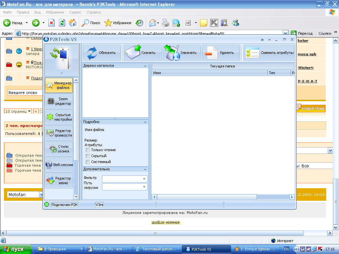Collapse the Подробно panel
The height and width of the screenshot is (254, 339).
coord(145,122)
